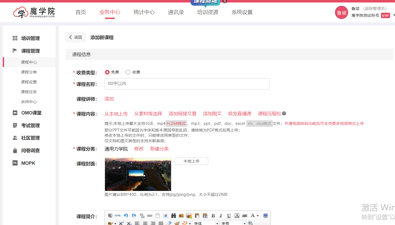The height and width of the screenshot is (225, 395).
Task: Open font color dropdown arrow
Action: [x=258, y=216]
